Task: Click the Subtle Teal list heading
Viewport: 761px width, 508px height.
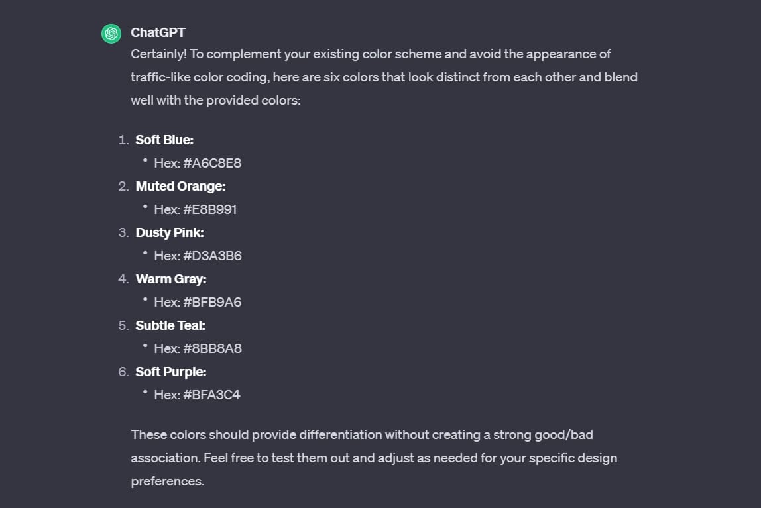Action: [x=170, y=325]
